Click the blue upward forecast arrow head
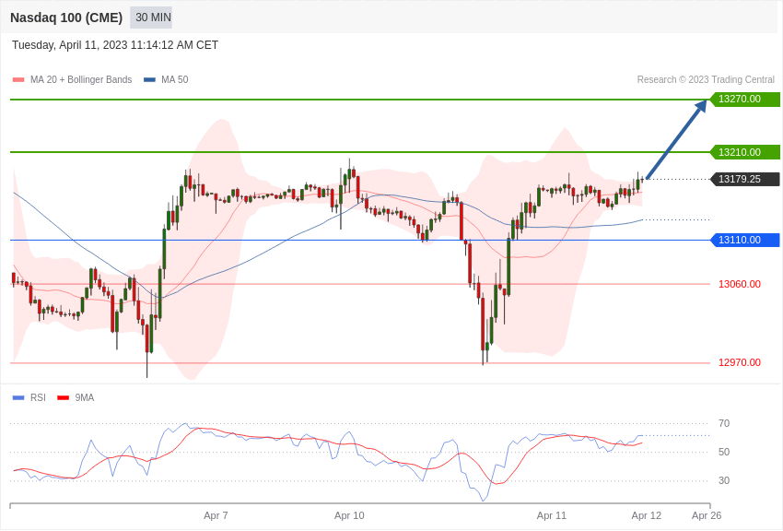Viewport: 783px width, 531px height. click(701, 106)
